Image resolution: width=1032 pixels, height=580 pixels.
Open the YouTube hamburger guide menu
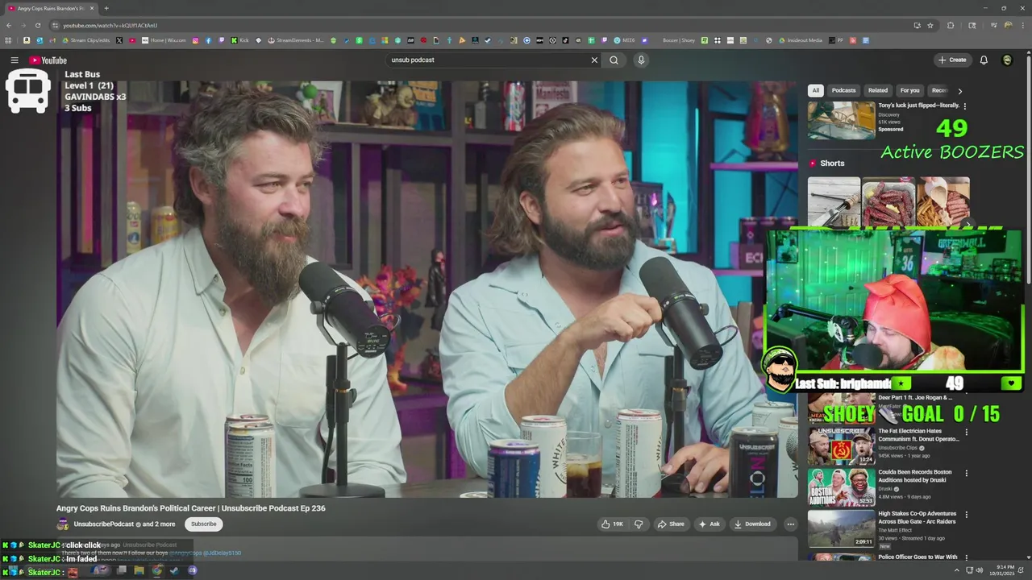coord(15,60)
